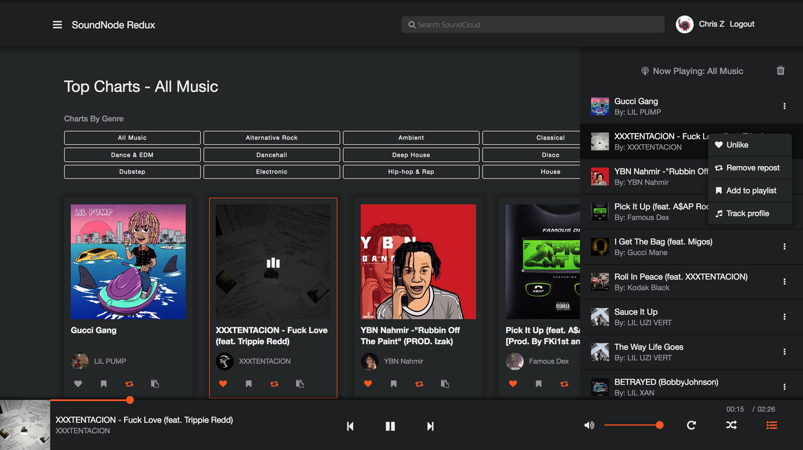Select the Dance & EDM genre

132,155
